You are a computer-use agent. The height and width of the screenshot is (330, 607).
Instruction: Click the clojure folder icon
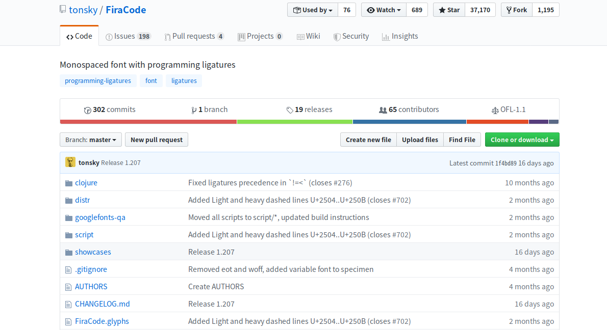(69, 183)
